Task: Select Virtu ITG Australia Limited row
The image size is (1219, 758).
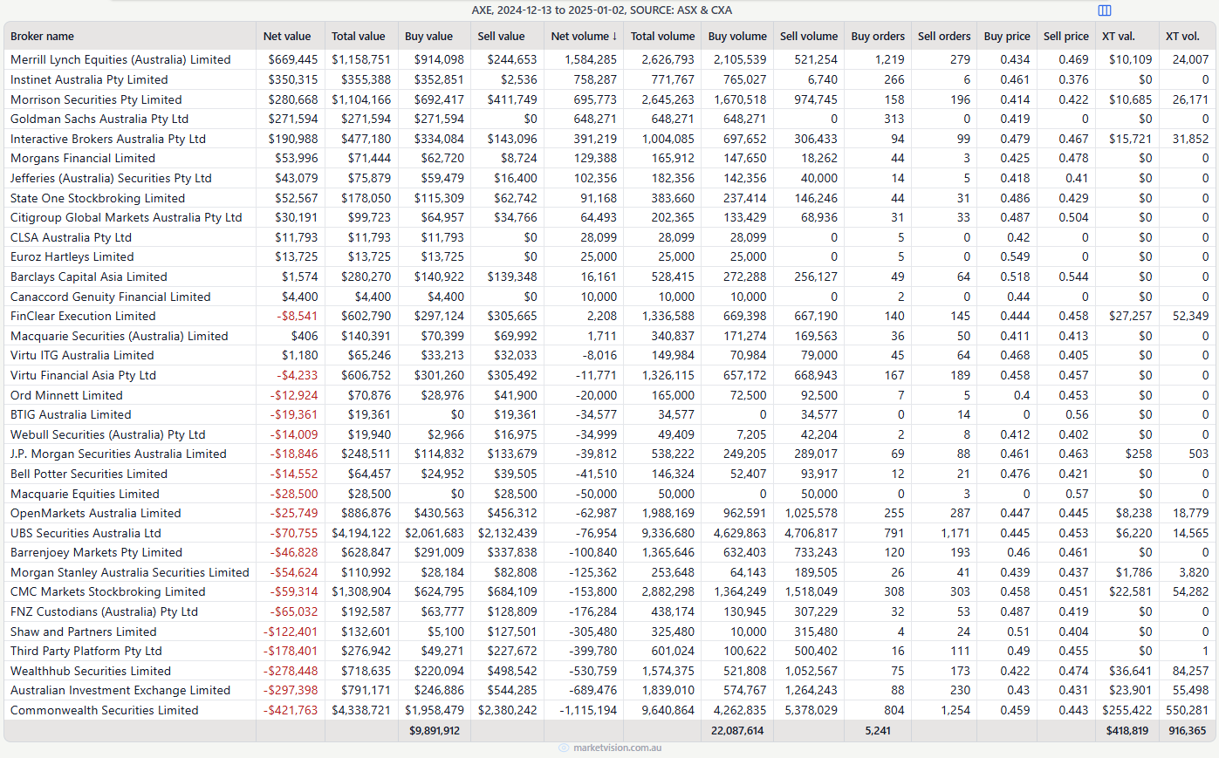Action: pyautogui.click(x=609, y=355)
